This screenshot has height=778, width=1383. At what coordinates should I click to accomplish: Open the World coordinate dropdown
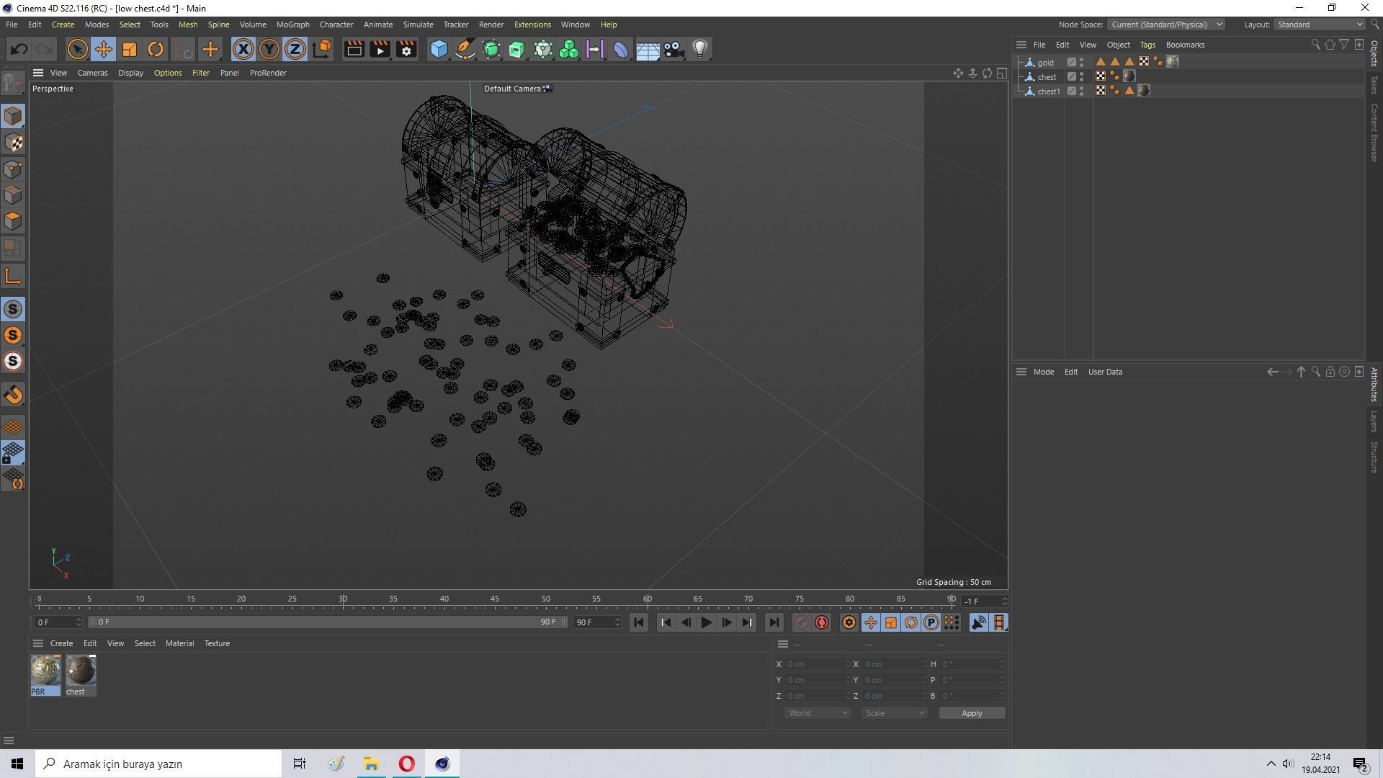pos(817,713)
